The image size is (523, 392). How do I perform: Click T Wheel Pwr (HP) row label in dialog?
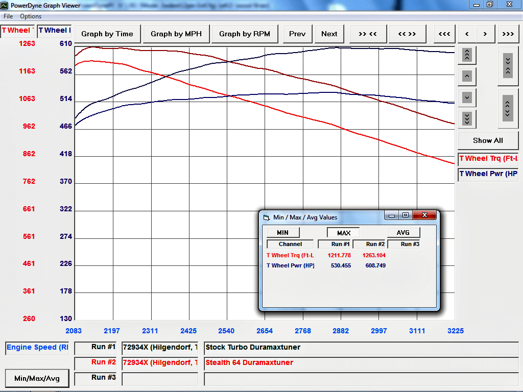pyautogui.click(x=291, y=265)
